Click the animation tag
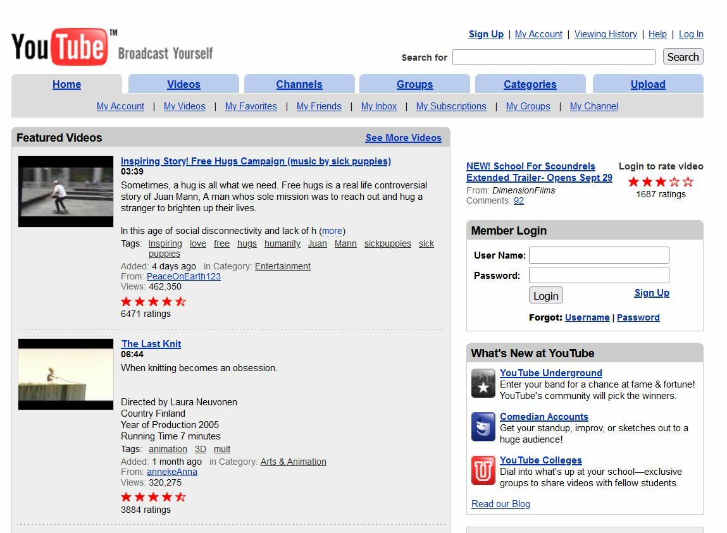The width and height of the screenshot is (727, 533). click(x=168, y=449)
